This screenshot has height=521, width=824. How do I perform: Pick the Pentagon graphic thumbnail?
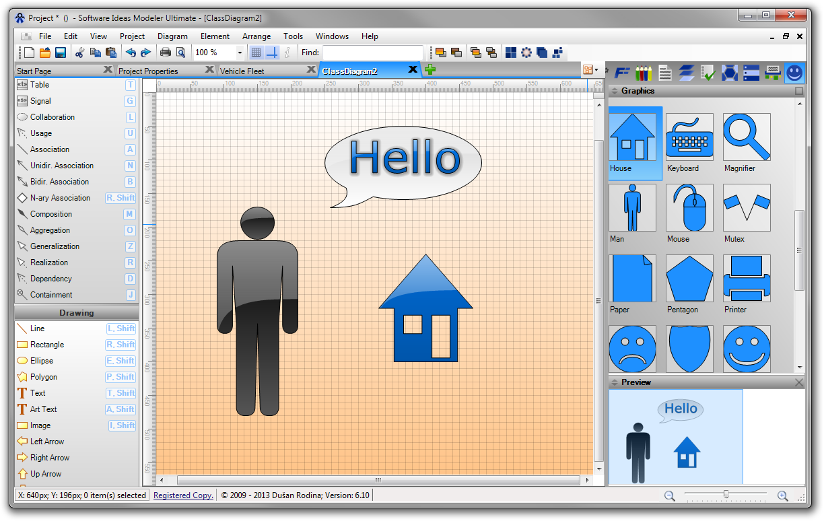tap(689, 279)
